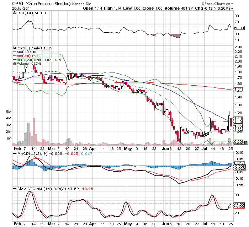This screenshot has width=249, height=227.
Task: Click the 25-Jul-2011 date label
Action: pyautogui.click(x=22, y=9)
